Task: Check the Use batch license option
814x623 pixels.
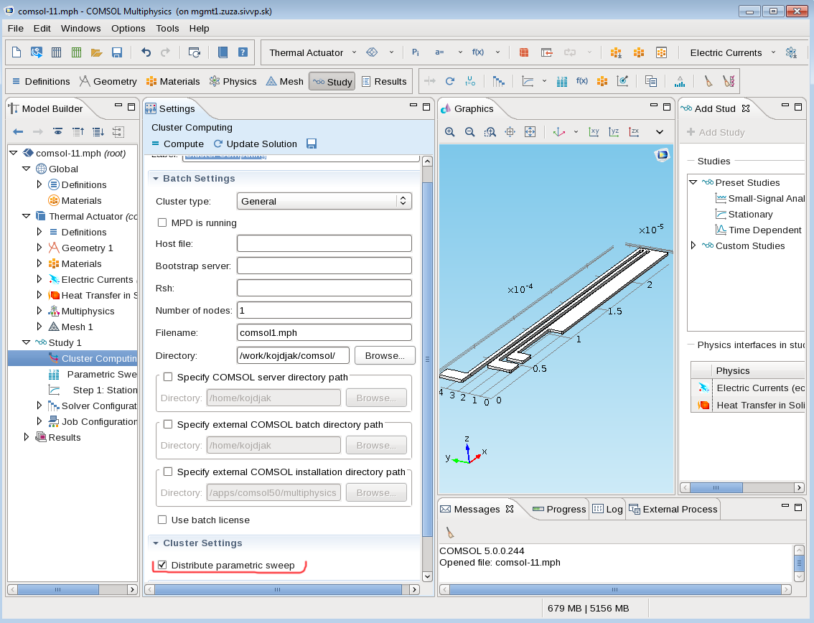Action: coord(162,520)
